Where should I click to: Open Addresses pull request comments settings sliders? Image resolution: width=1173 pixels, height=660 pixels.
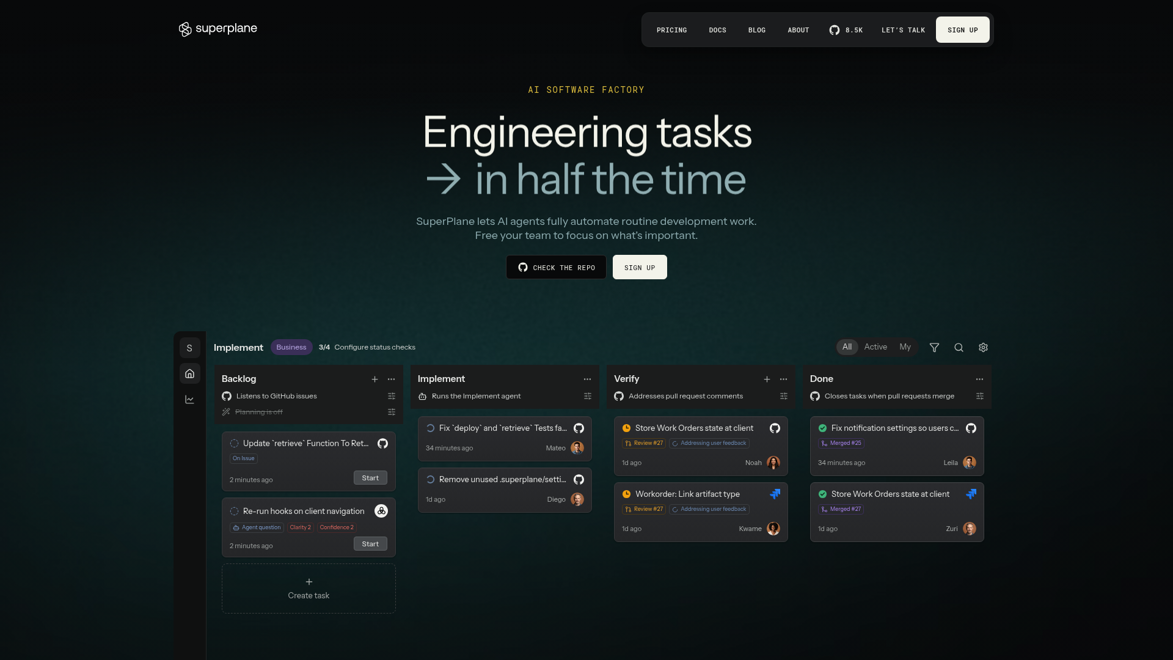[x=784, y=396]
